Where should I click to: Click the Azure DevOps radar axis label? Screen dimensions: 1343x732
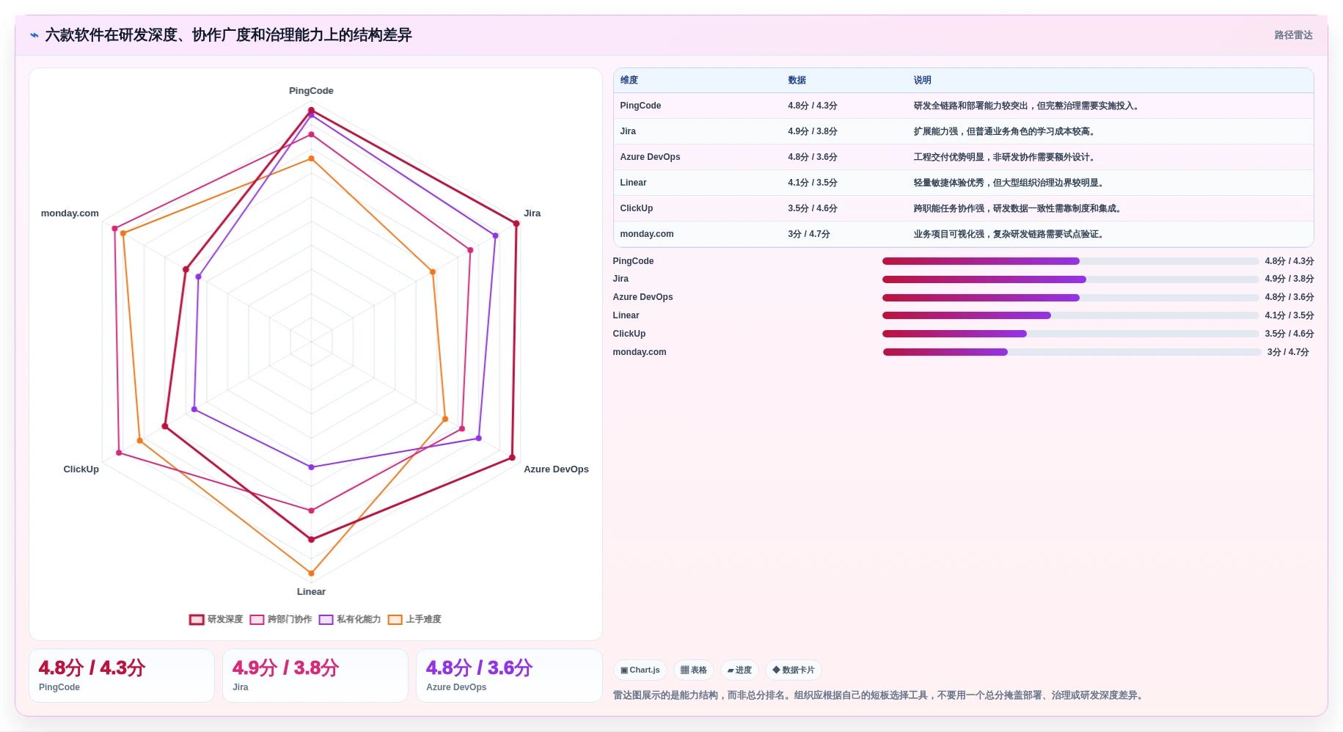tap(556, 469)
